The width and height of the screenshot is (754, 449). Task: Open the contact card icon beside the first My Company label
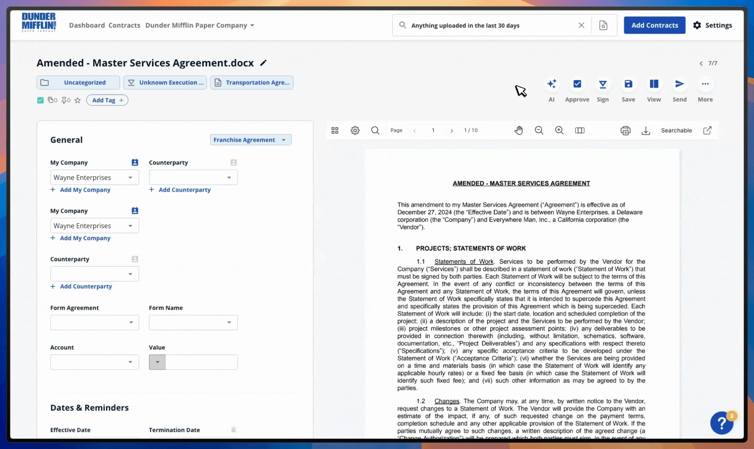pos(135,163)
